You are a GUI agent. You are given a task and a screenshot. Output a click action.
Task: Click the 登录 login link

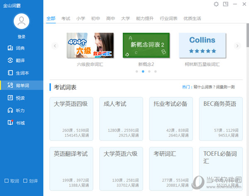pyautogui.click(x=22, y=37)
